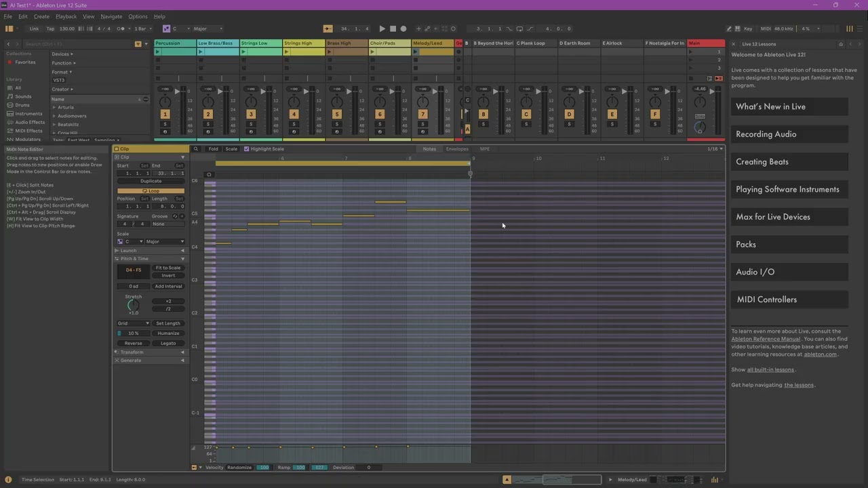Tap the Tap tempo button

pos(50,28)
